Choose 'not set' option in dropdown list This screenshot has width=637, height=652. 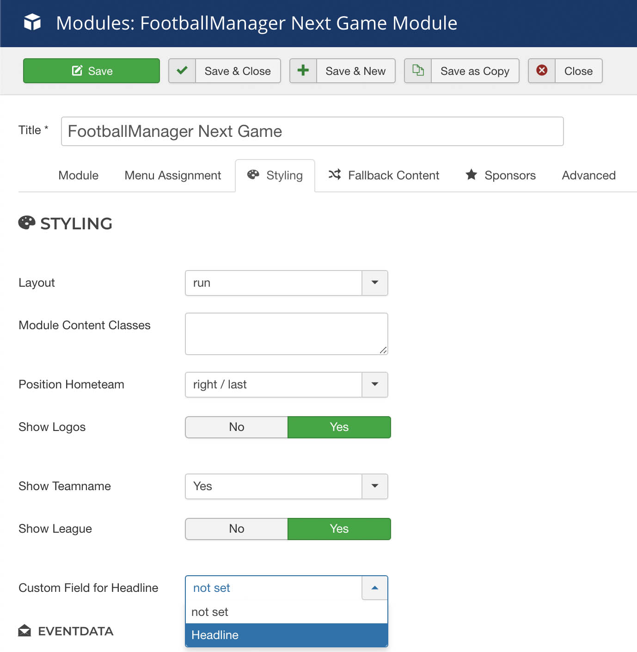(286, 612)
